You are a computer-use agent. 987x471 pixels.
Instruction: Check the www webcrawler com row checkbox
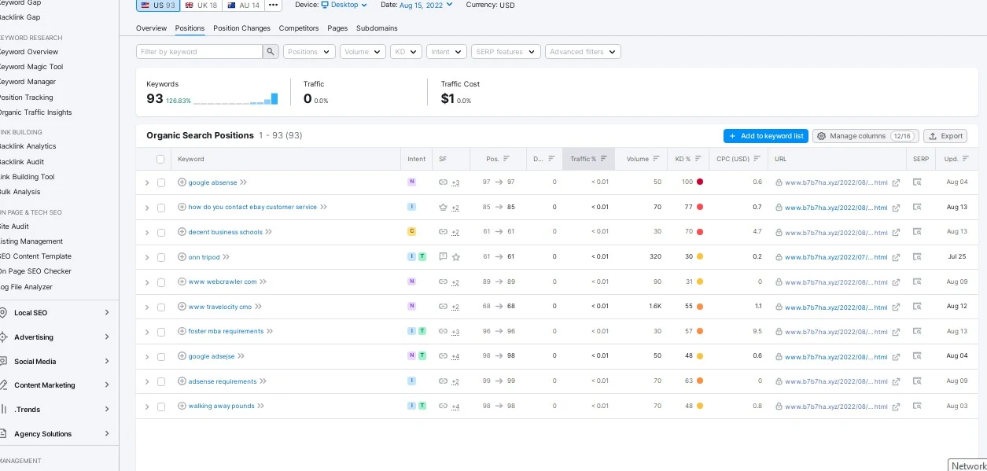coord(160,282)
